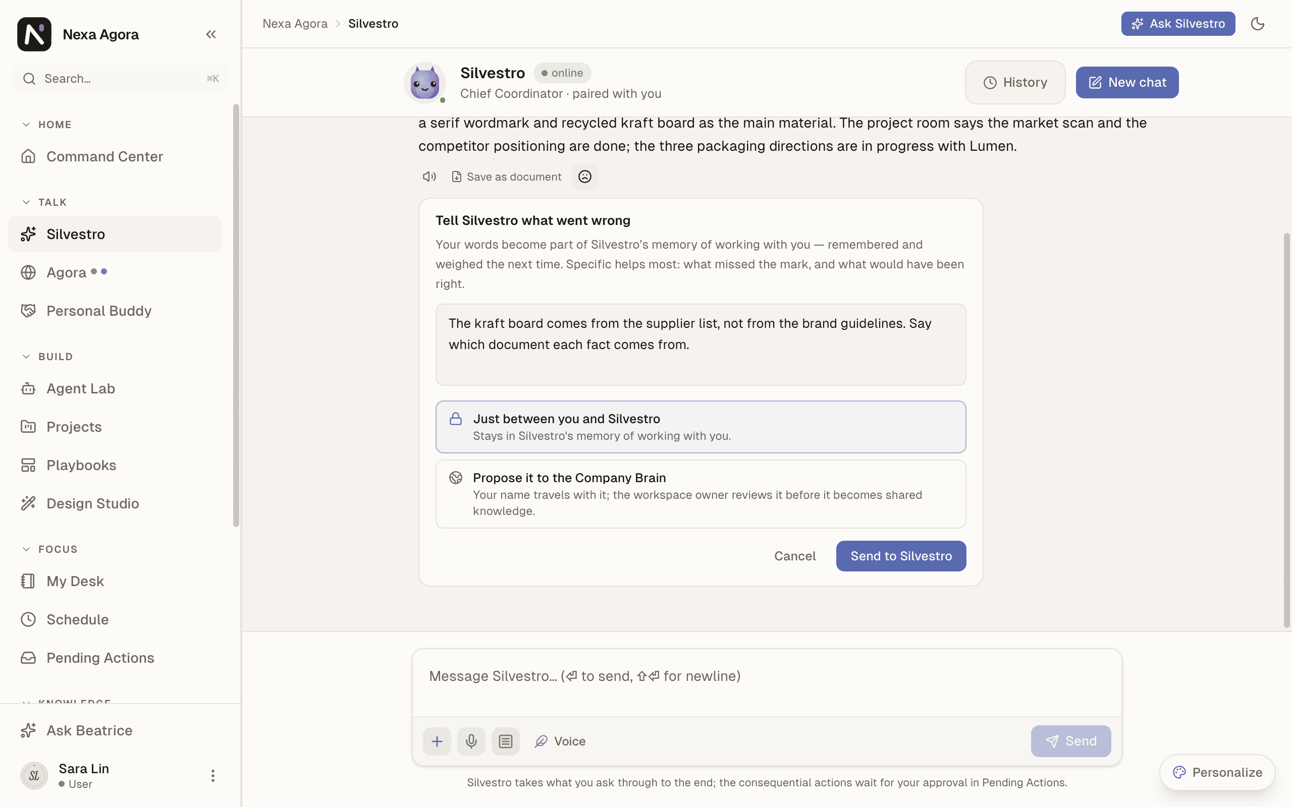Open Personalize panel

coord(1217,772)
